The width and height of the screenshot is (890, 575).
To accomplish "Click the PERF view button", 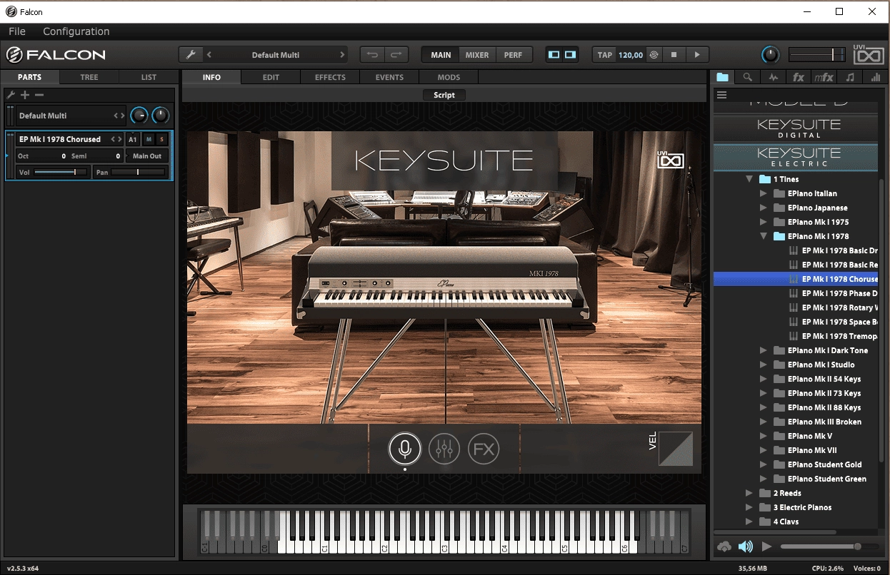I will tap(513, 55).
